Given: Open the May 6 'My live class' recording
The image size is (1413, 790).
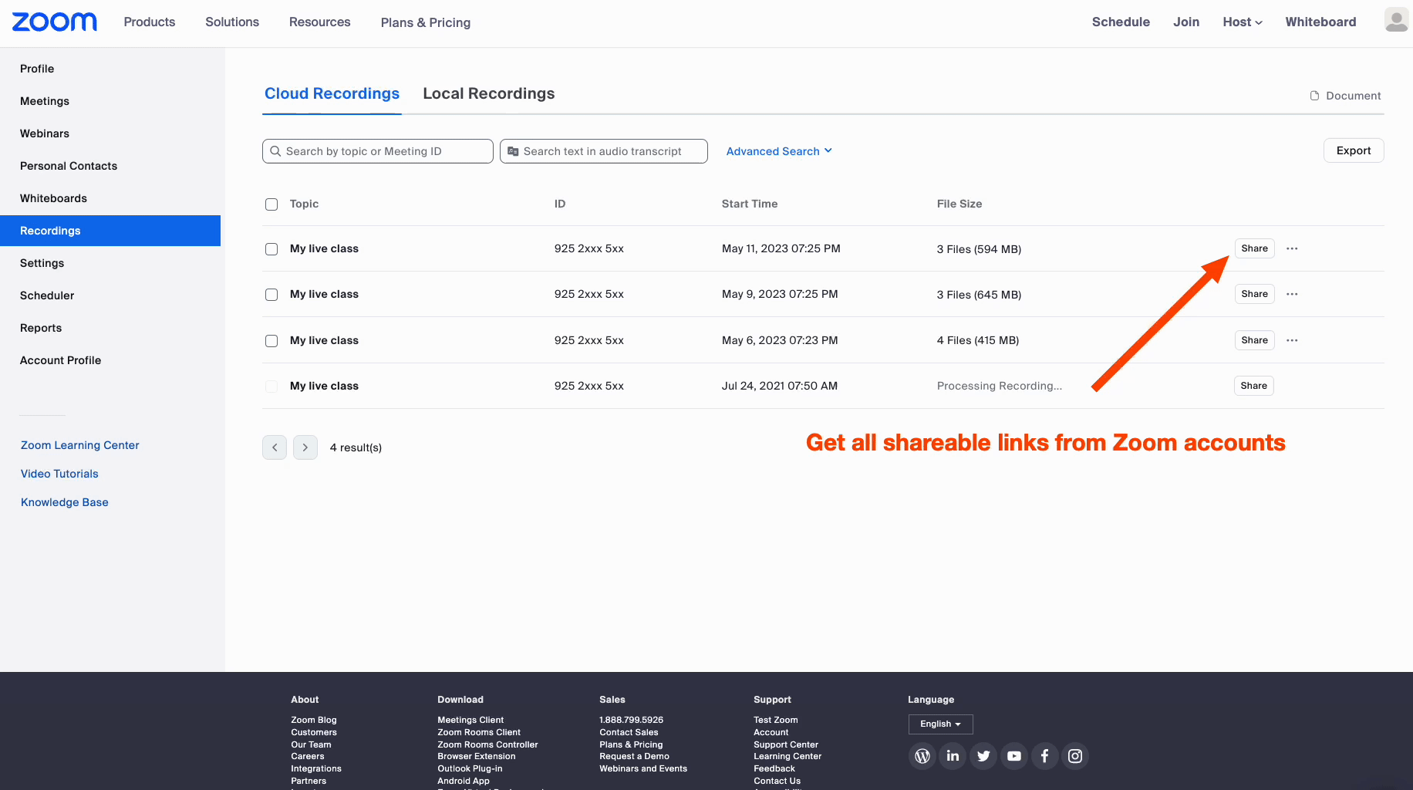Looking at the screenshot, I should coord(324,340).
